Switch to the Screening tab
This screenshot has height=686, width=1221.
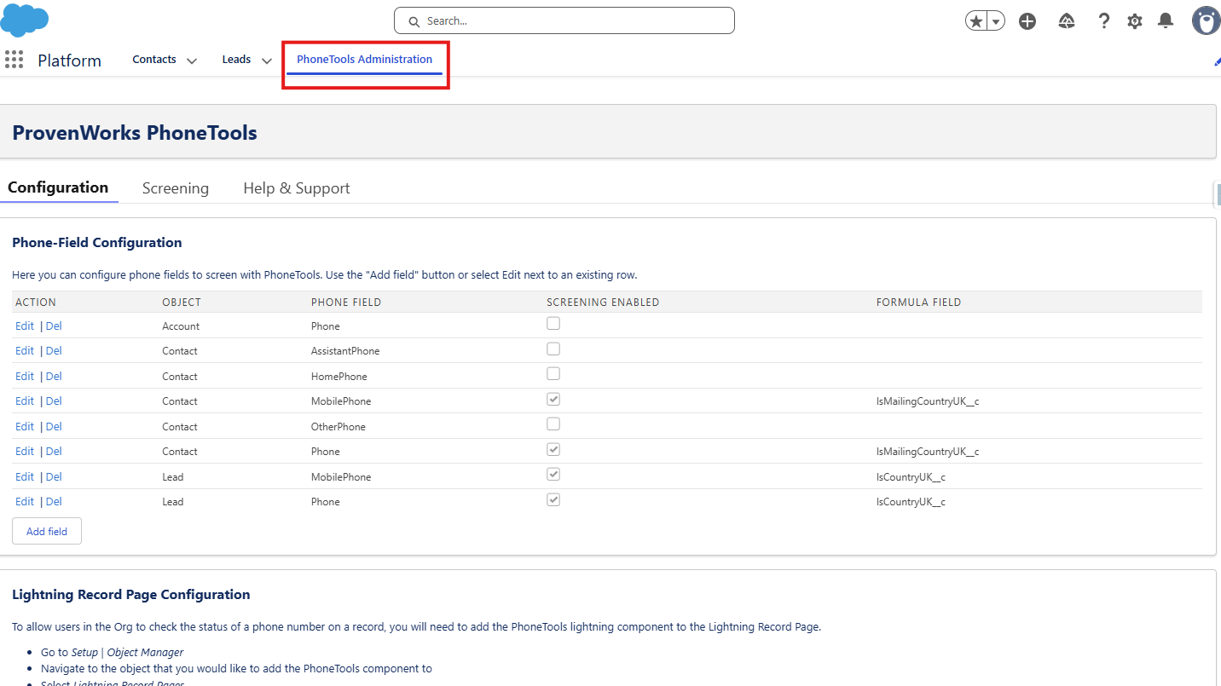(x=176, y=188)
